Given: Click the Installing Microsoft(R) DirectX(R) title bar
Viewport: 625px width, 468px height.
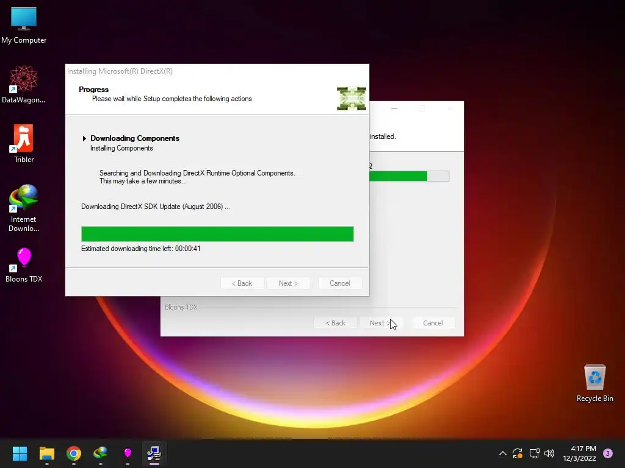Looking at the screenshot, I should pos(217,71).
